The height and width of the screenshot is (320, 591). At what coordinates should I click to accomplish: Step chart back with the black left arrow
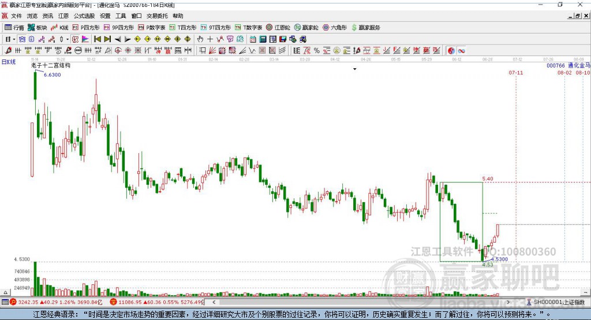tap(118, 39)
